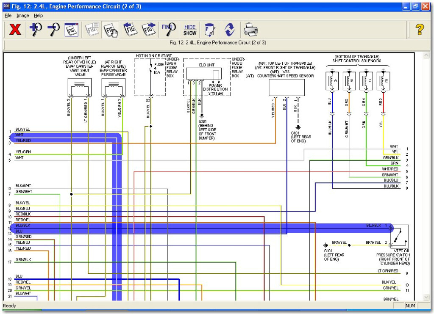Zoom in with the plus magnifier
The width and height of the screenshot is (434, 314).
coord(36,29)
